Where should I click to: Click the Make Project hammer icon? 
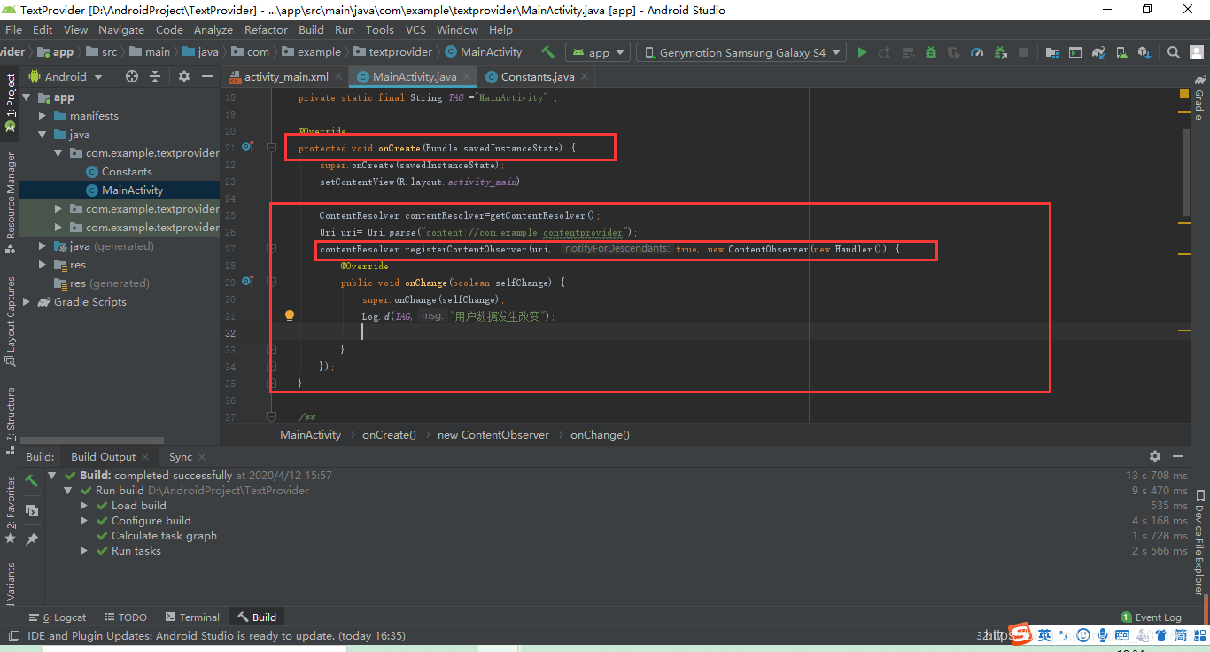click(x=548, y=52)
